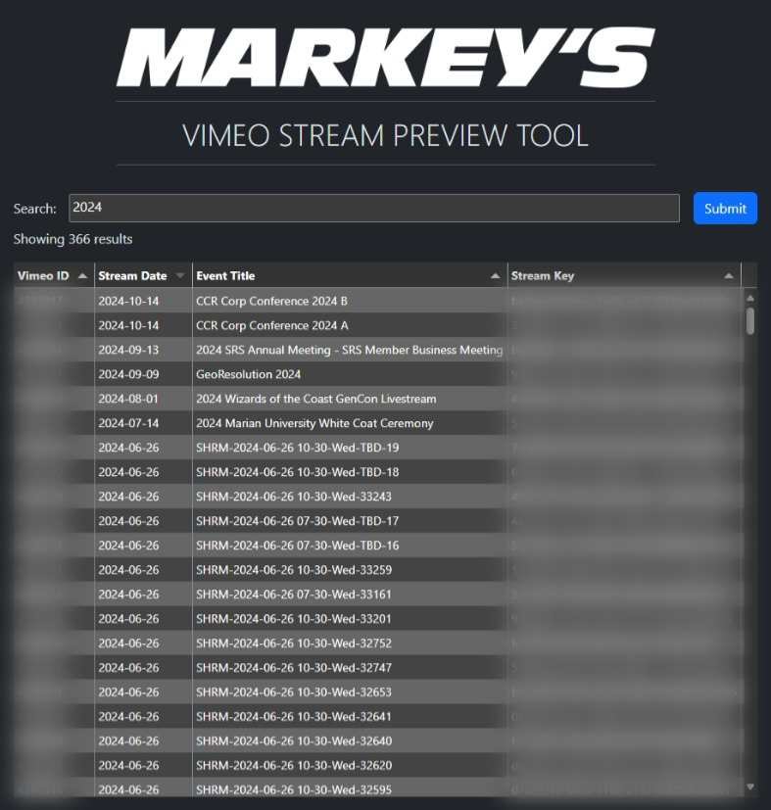
Task: Click the 2024-09-09 stream date cell
Action: [128, 374]
